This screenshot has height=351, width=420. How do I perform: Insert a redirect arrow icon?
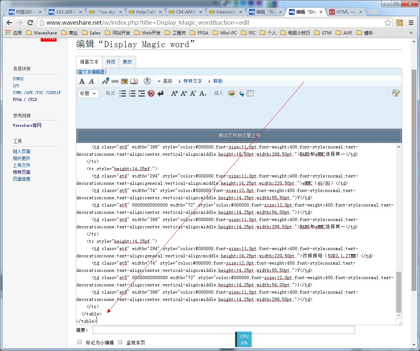tap(241, 93)
